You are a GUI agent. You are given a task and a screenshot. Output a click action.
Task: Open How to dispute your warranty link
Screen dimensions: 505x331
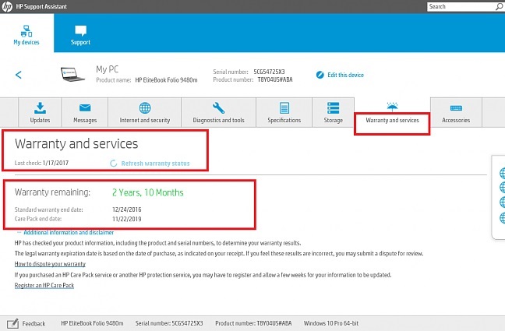coord(50,264)
